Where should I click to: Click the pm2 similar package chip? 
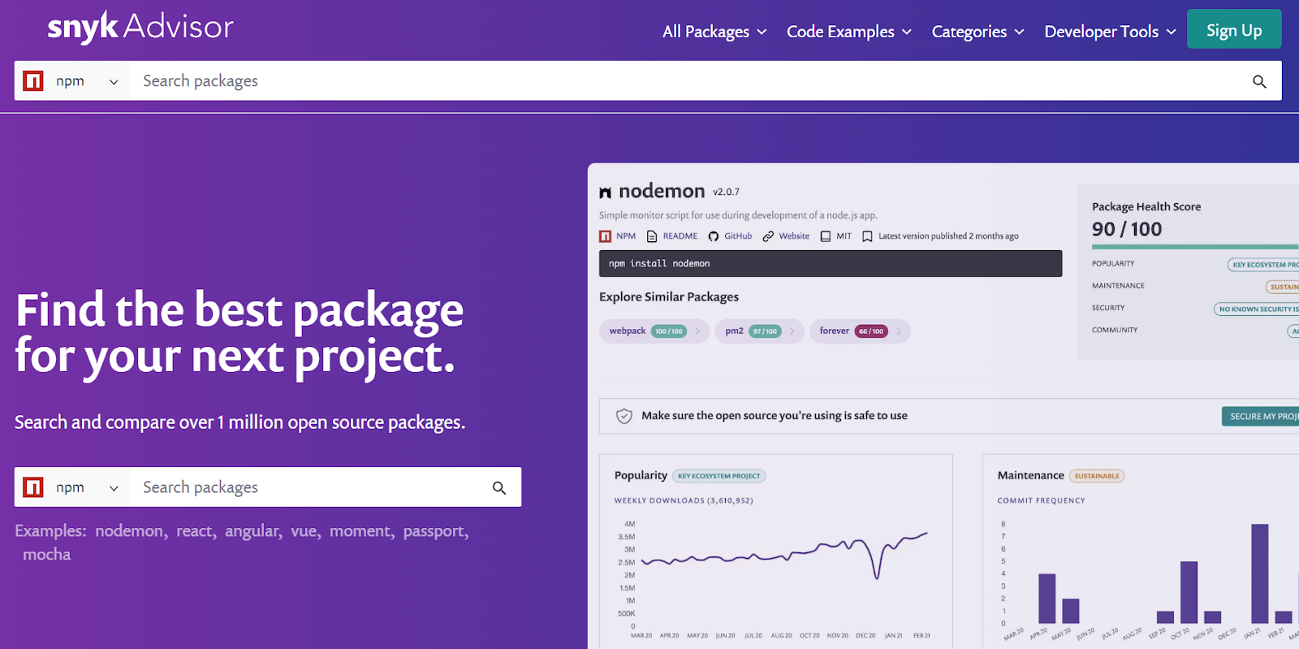coord(759,331)
